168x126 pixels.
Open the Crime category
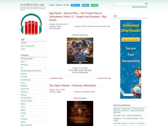pyautogui.click(x=23, y=83)
